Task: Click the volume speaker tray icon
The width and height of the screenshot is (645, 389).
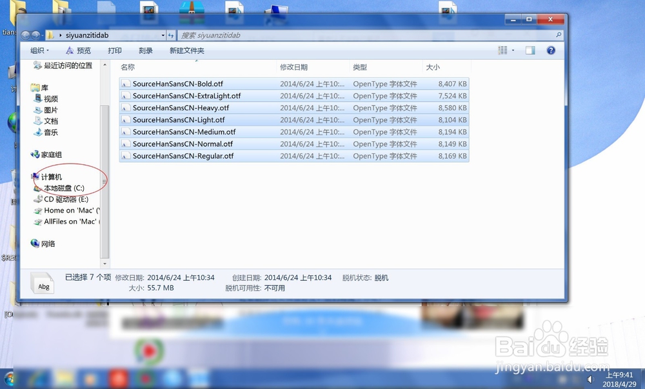Action: [590, 379]
